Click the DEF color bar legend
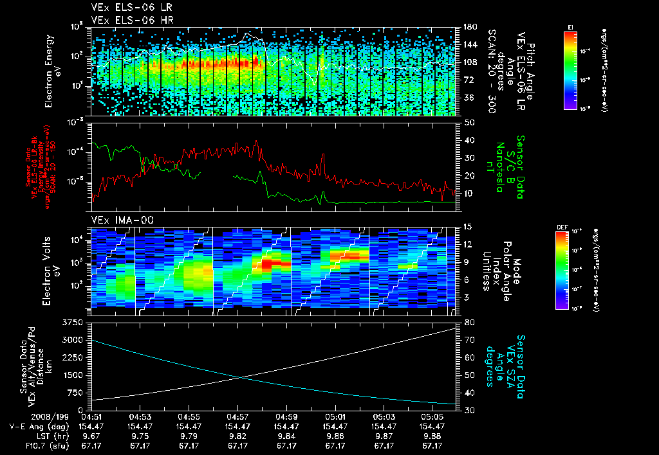Viewport: 659px width, 455px height. click(x=562, y=271)
